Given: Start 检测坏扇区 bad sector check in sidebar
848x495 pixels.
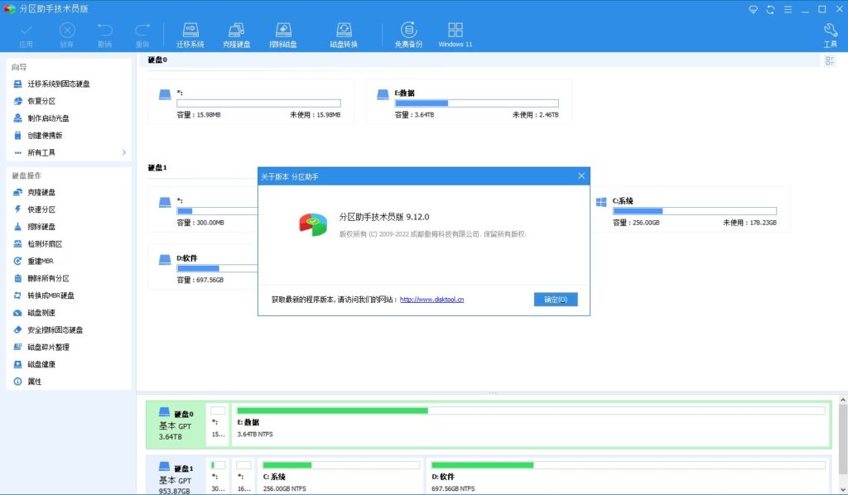Looking at the screenshot, I should (x=48, y=243).
